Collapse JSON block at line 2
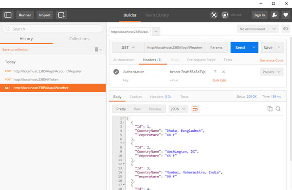Viewport: 292px width, 190px height. [124, 122]
